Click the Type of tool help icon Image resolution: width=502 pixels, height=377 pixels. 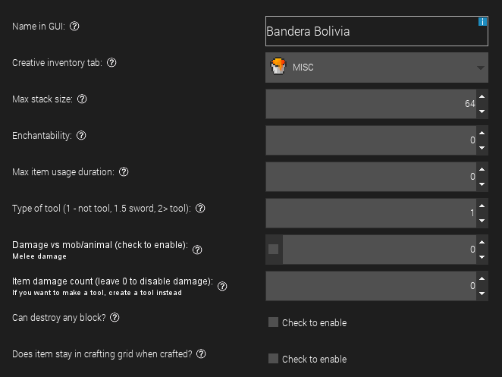[x=201, y=209]
